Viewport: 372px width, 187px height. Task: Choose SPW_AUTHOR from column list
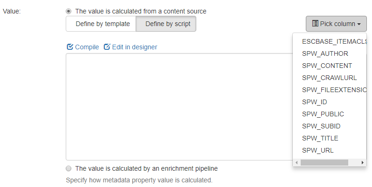coord(325,53)
